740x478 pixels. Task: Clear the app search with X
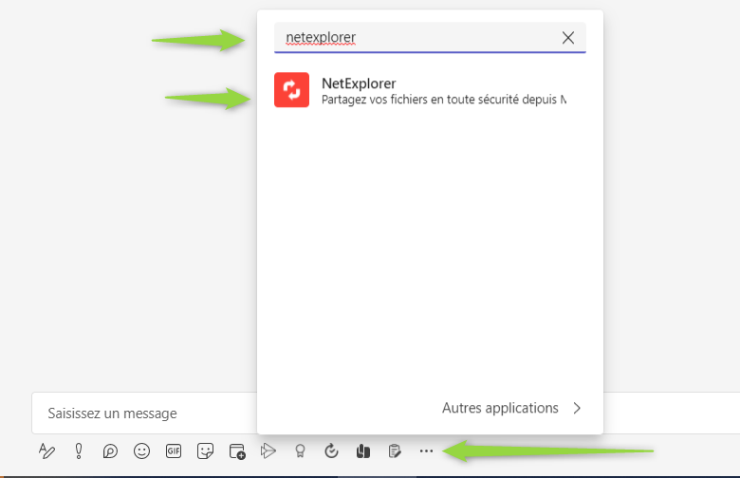point(568,38)
